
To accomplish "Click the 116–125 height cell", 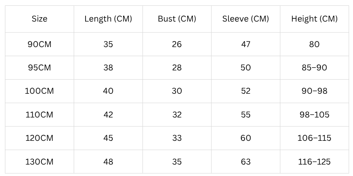I will (314, 161).
